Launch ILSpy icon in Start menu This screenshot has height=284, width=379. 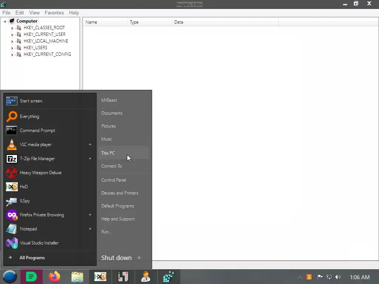(x=11, y=201)
